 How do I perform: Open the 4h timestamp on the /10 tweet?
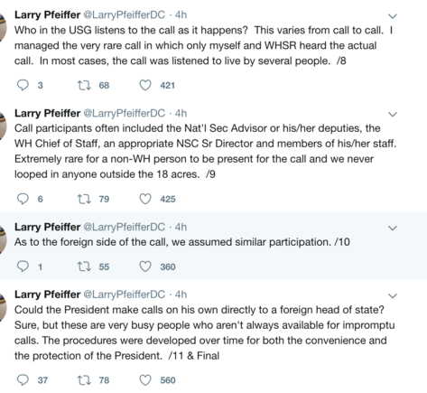pyautogui.click(x=181, y=227)
